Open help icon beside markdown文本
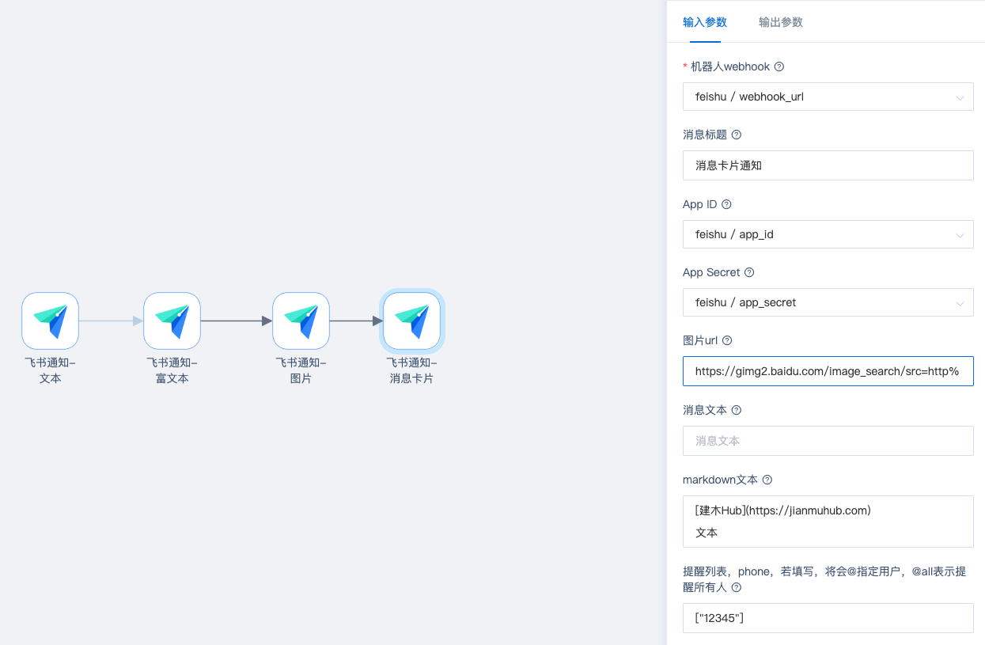 [x=767, y=480]
